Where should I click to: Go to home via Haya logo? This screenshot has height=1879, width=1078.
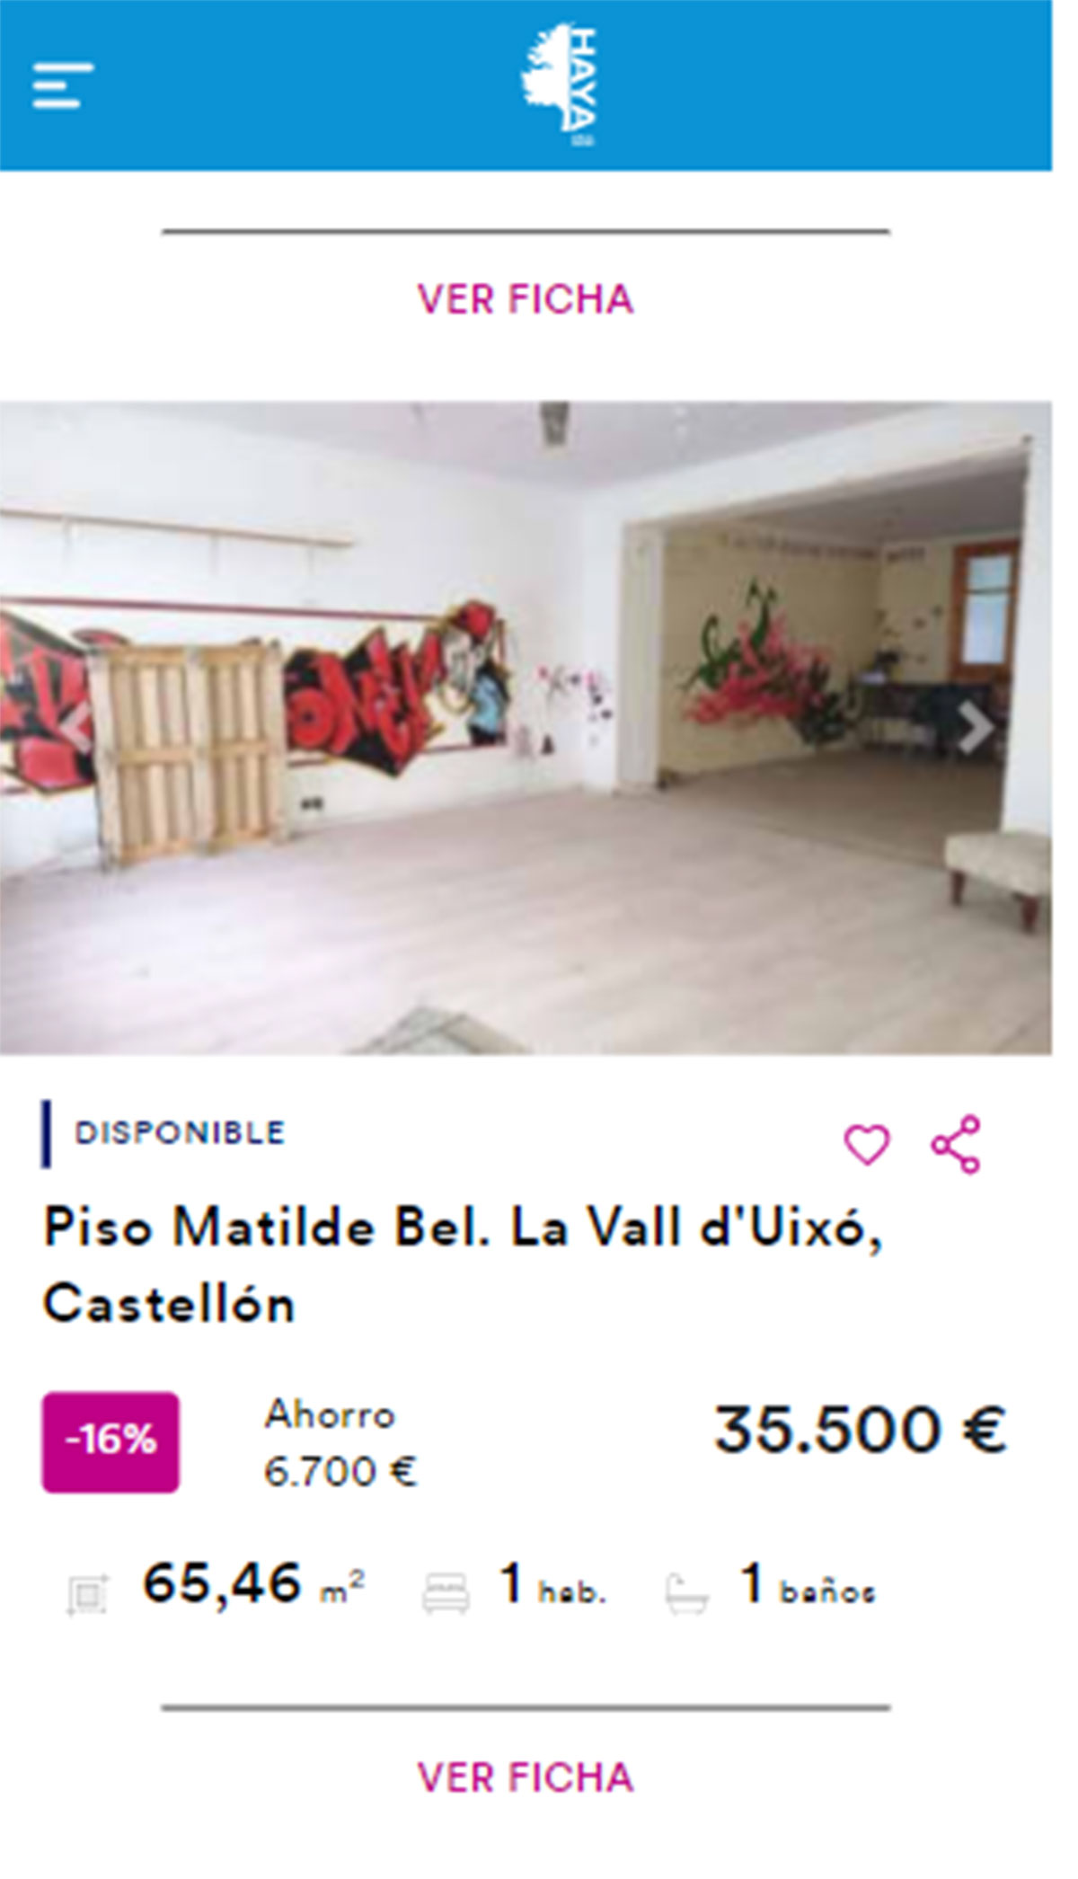(560, 85)
